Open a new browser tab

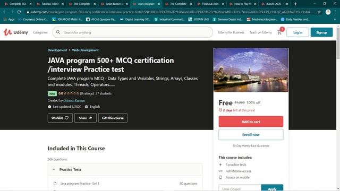pyautogui.click(x=295, y=4)
